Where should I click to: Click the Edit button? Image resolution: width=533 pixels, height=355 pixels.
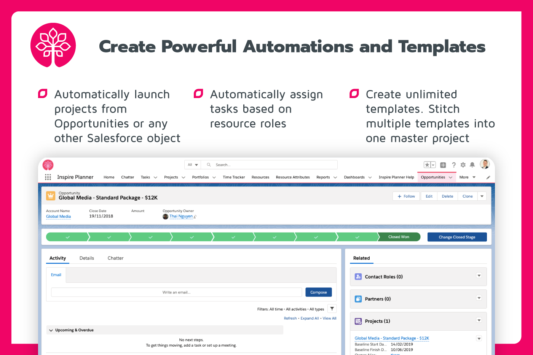point(429,196)
